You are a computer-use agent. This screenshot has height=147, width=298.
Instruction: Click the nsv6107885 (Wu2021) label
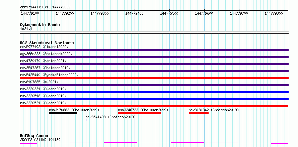pos(39,82)
